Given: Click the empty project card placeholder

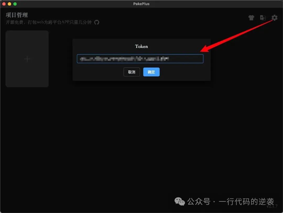Looking at the screenshot, I should [27, 59].
